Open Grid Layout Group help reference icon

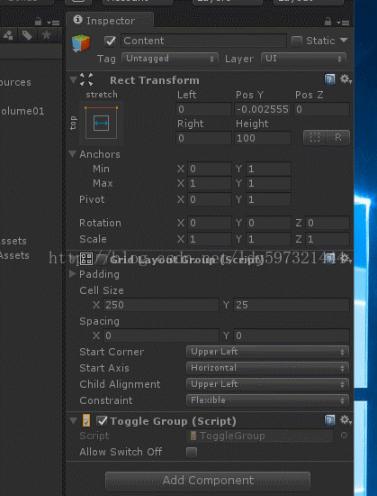point(330,259)
